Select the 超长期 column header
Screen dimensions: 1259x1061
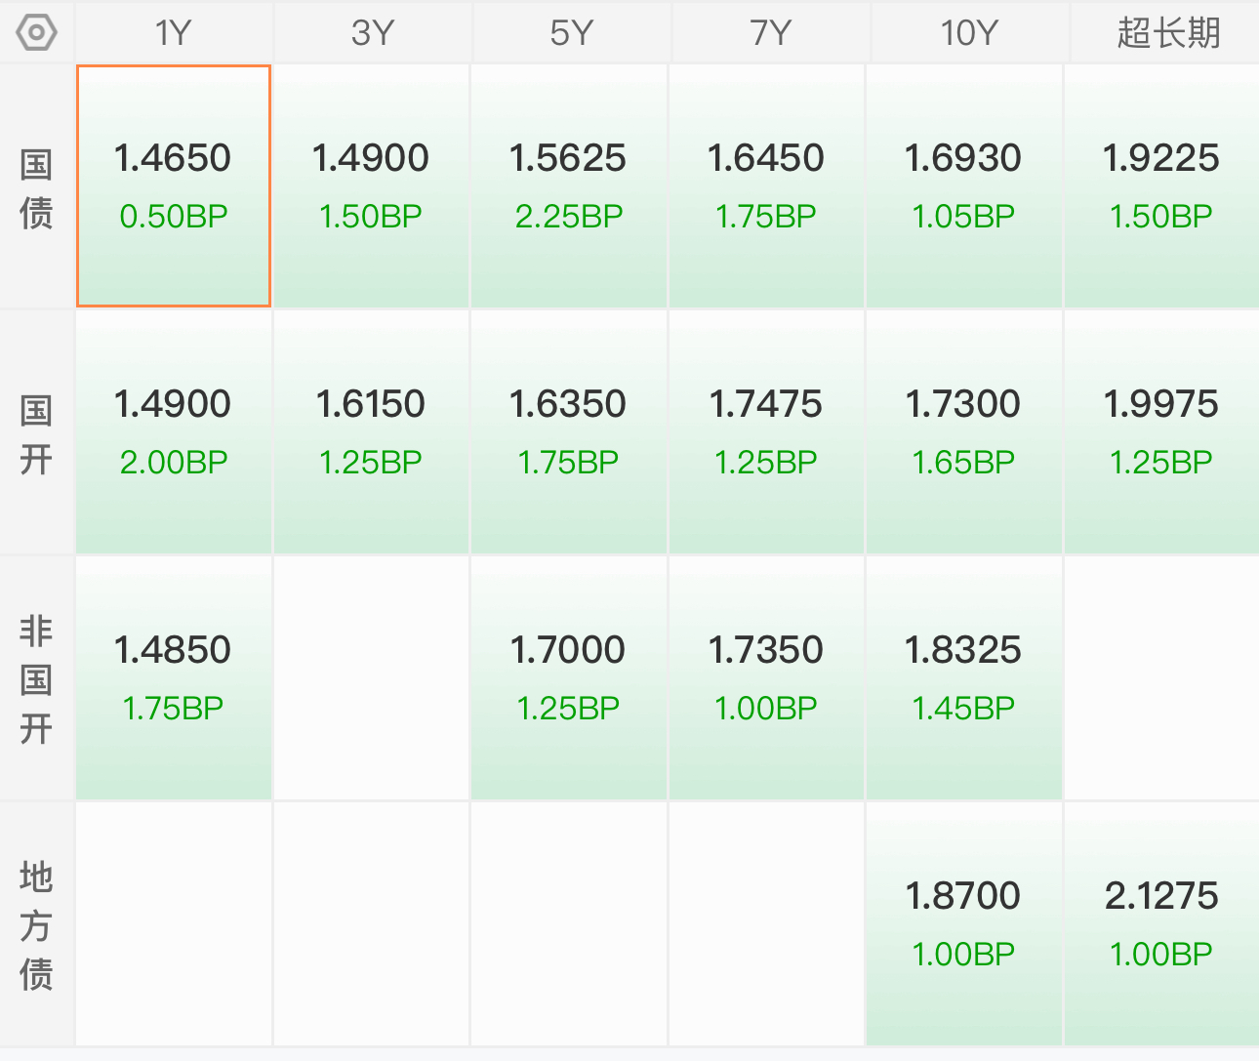click(x=1165, y=32)
